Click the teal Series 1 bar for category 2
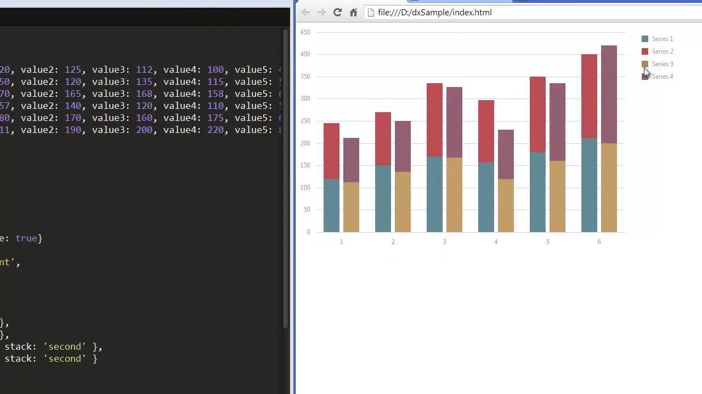702x394 pixels. (x=383, y=199)
